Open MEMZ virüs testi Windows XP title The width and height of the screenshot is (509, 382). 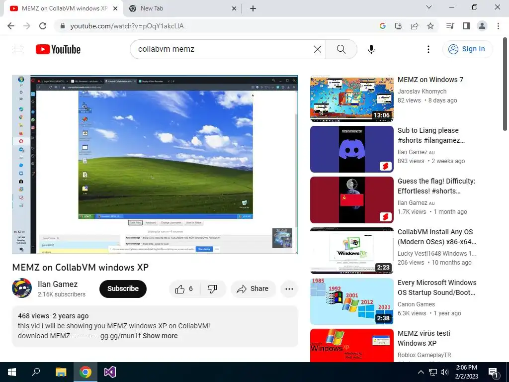tap(424, 338)
